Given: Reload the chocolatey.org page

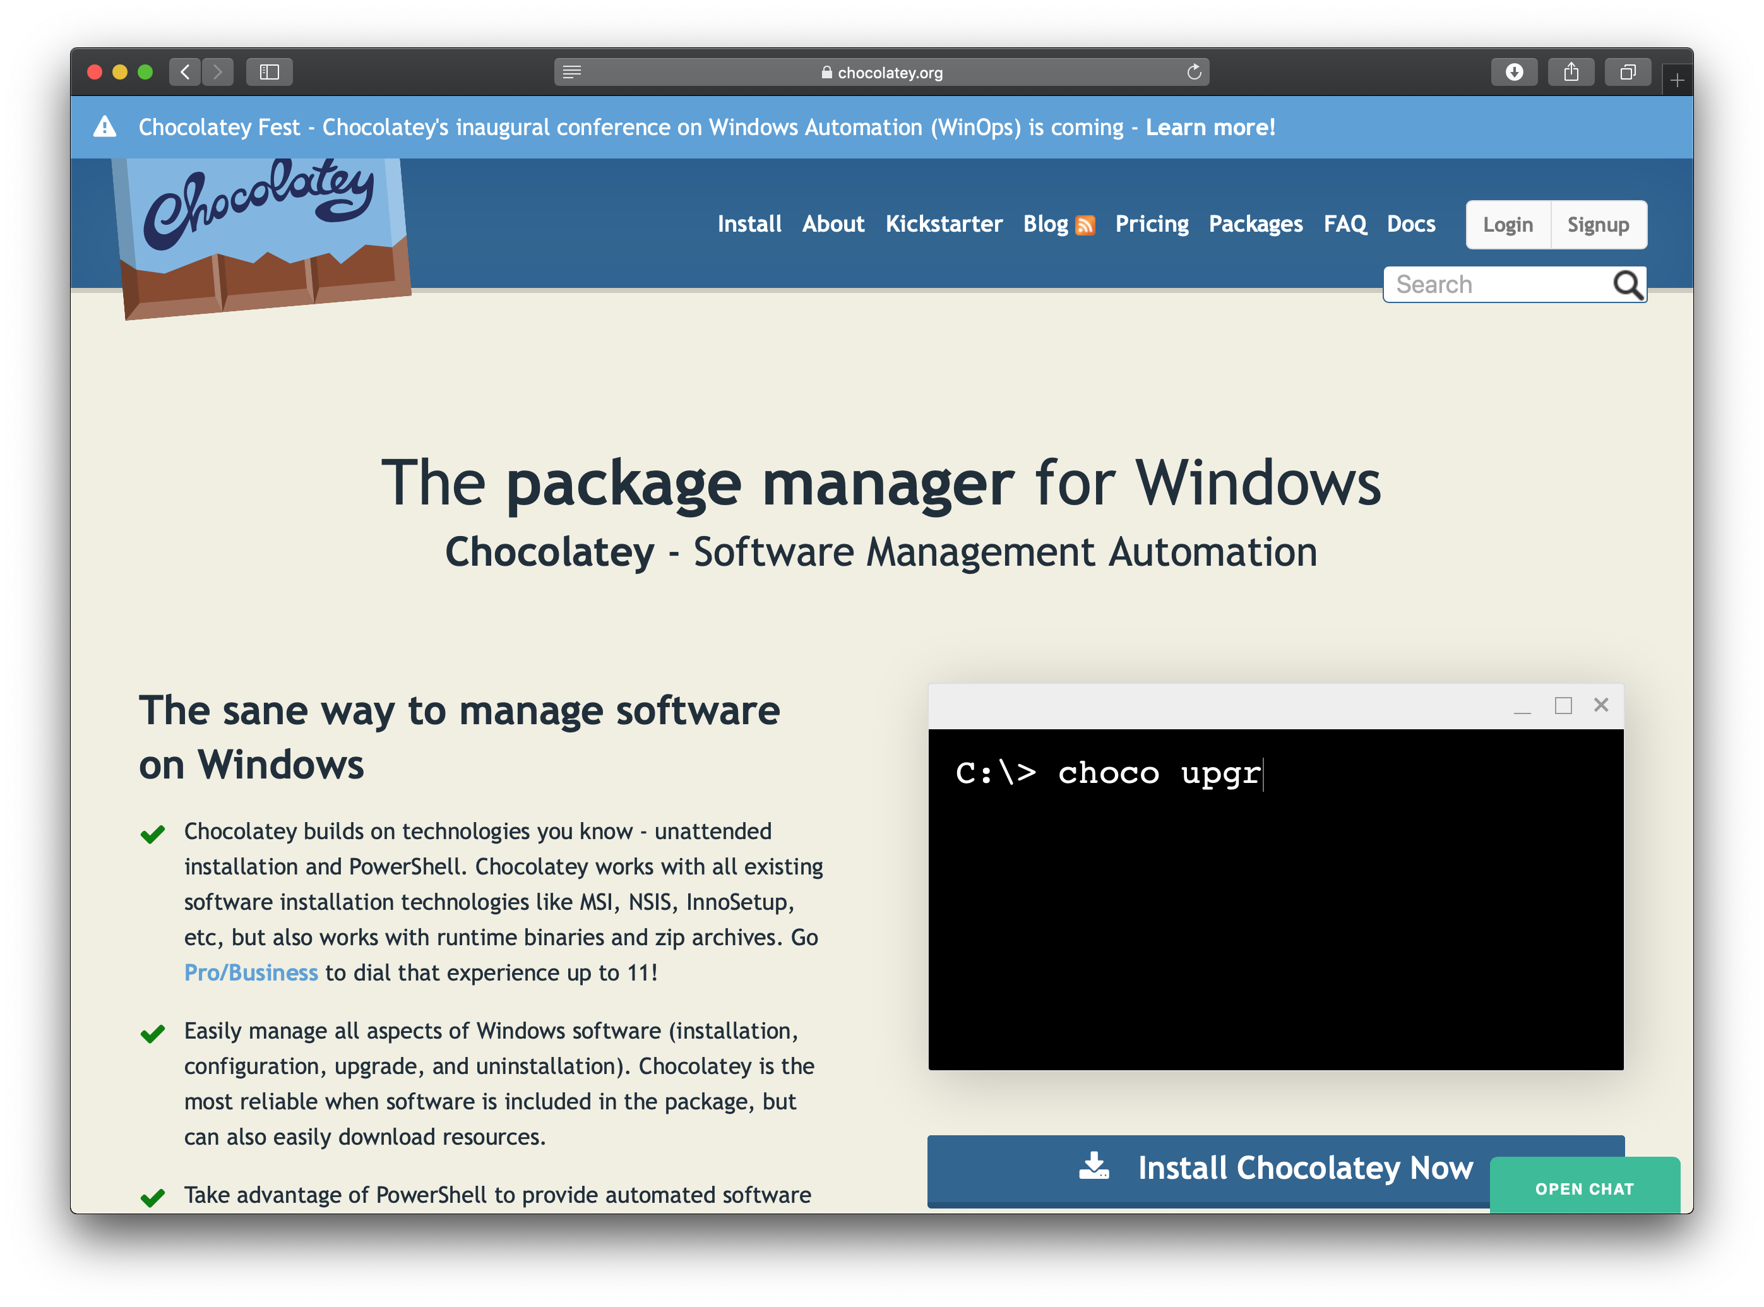Looking at the screenshot, I should pos(1194,72).
